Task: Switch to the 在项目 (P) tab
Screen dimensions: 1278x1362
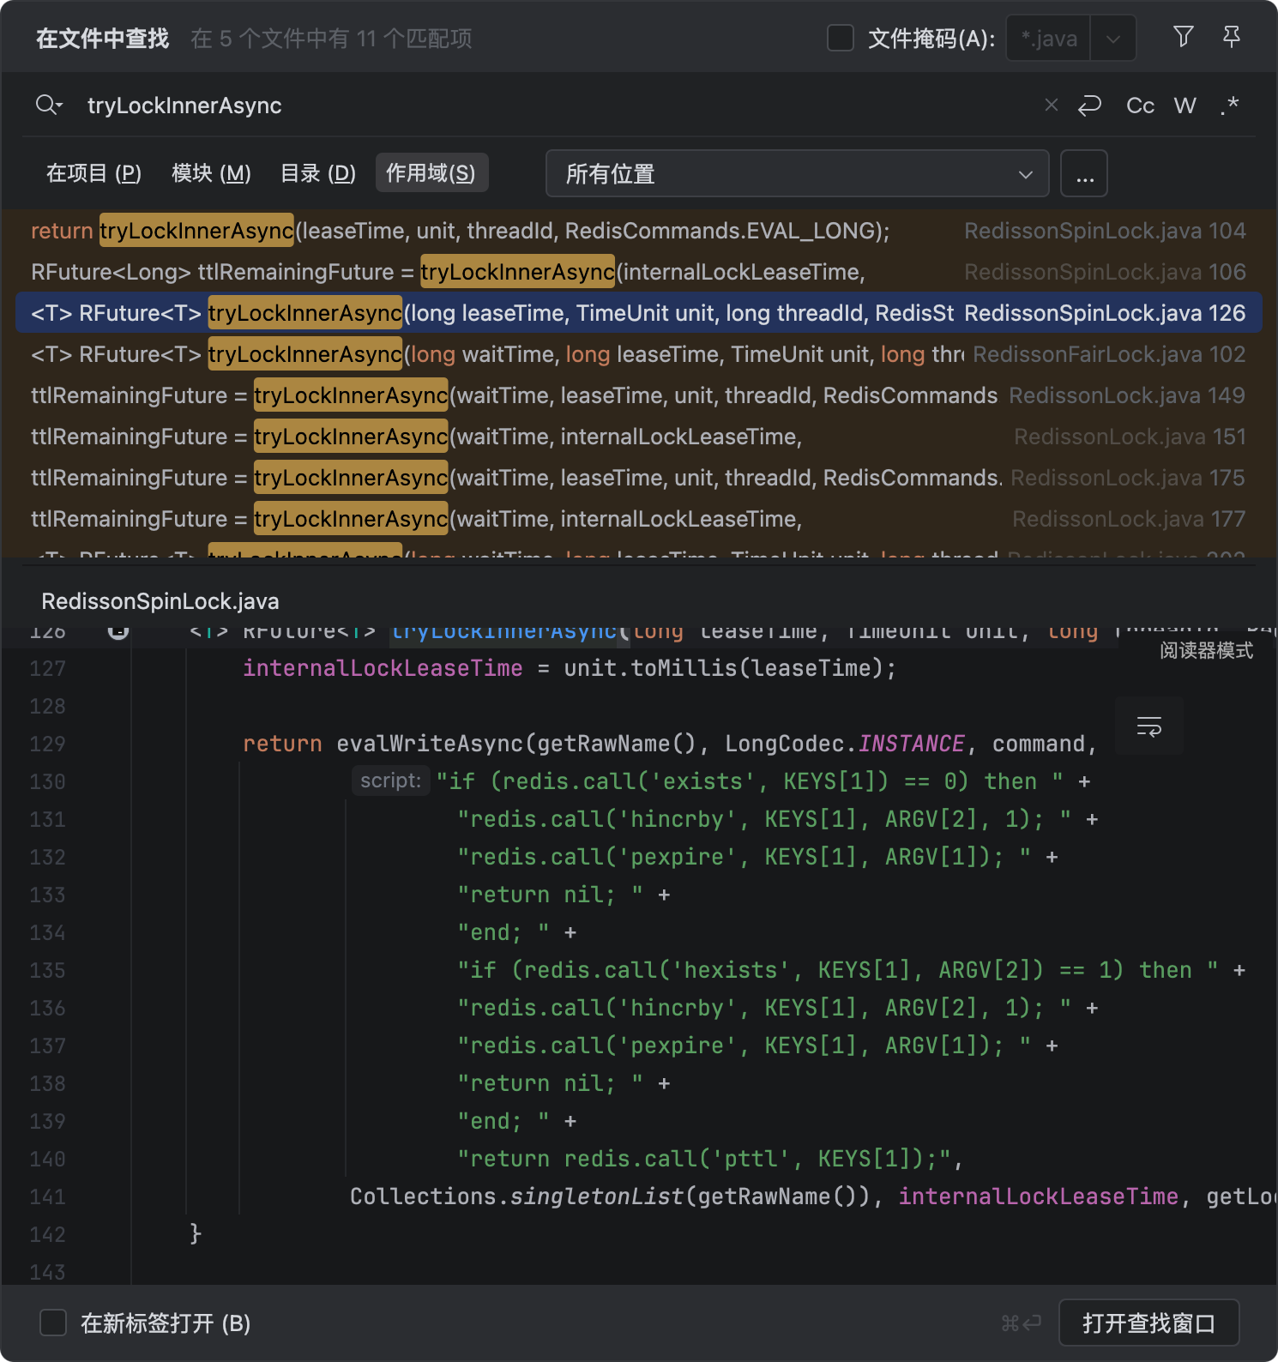Action: pos(93,173)
